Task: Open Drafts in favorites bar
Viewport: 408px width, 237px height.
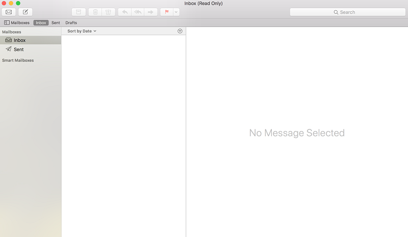Action: tap(71, 22)
